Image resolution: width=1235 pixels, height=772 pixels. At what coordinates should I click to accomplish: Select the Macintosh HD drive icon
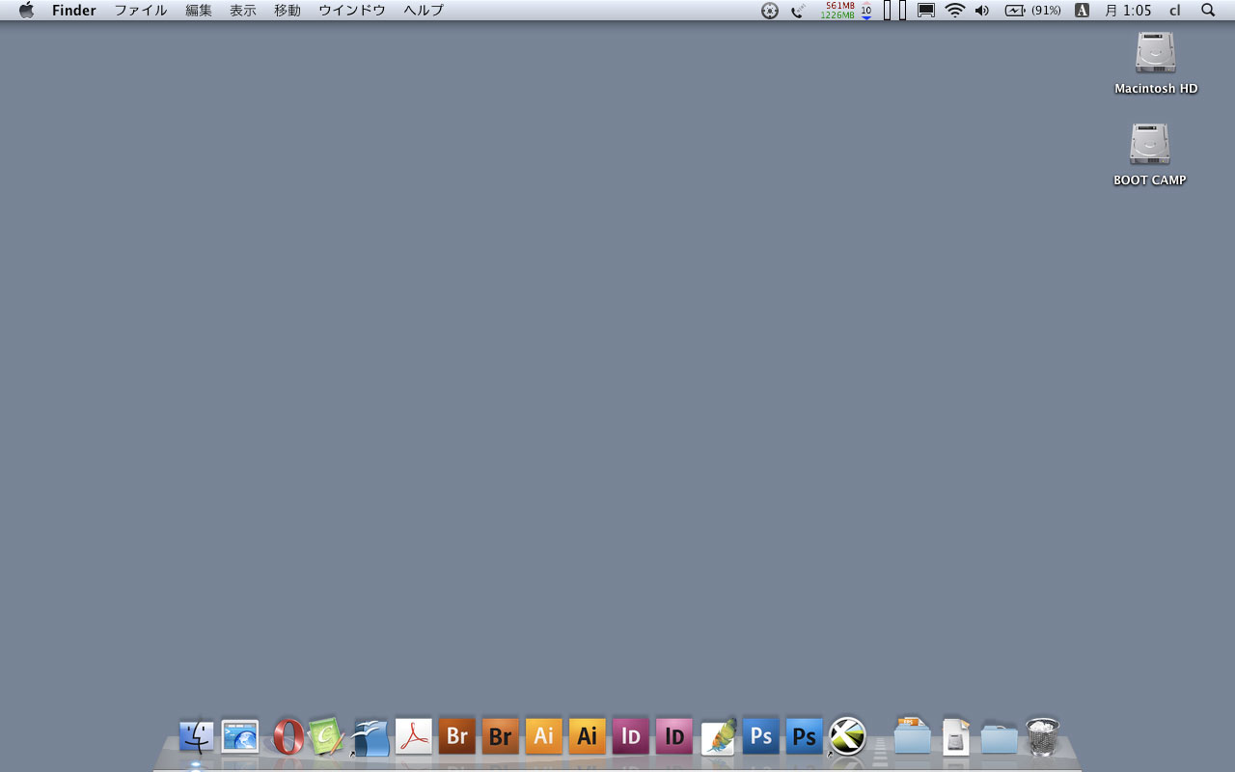pos(1155,53)
